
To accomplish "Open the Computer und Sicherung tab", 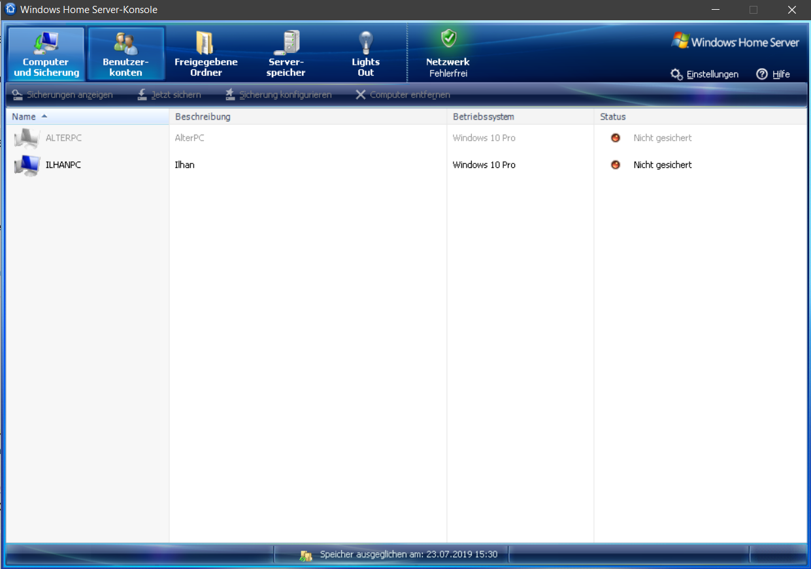I will click(x=46, y=54).
